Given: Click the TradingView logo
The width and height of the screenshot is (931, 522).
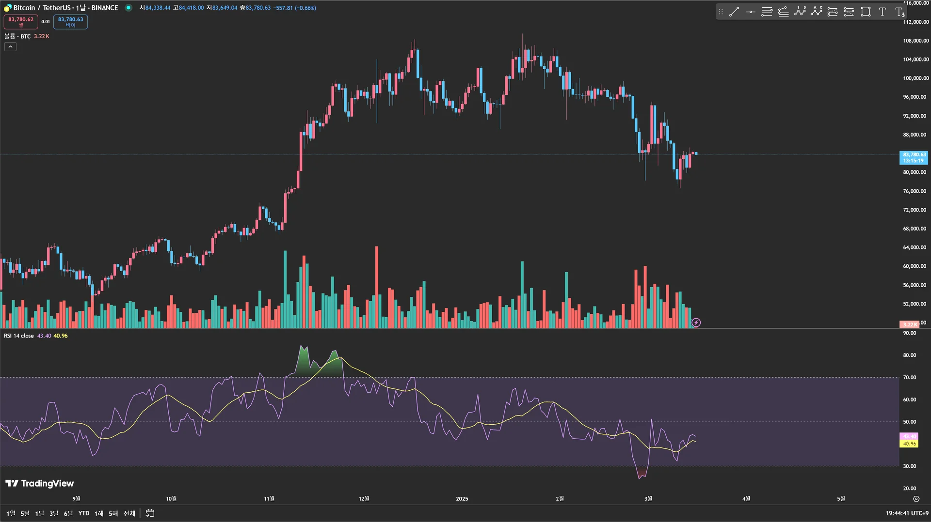Looking at the screenshot, I should [x=40, y=483].
